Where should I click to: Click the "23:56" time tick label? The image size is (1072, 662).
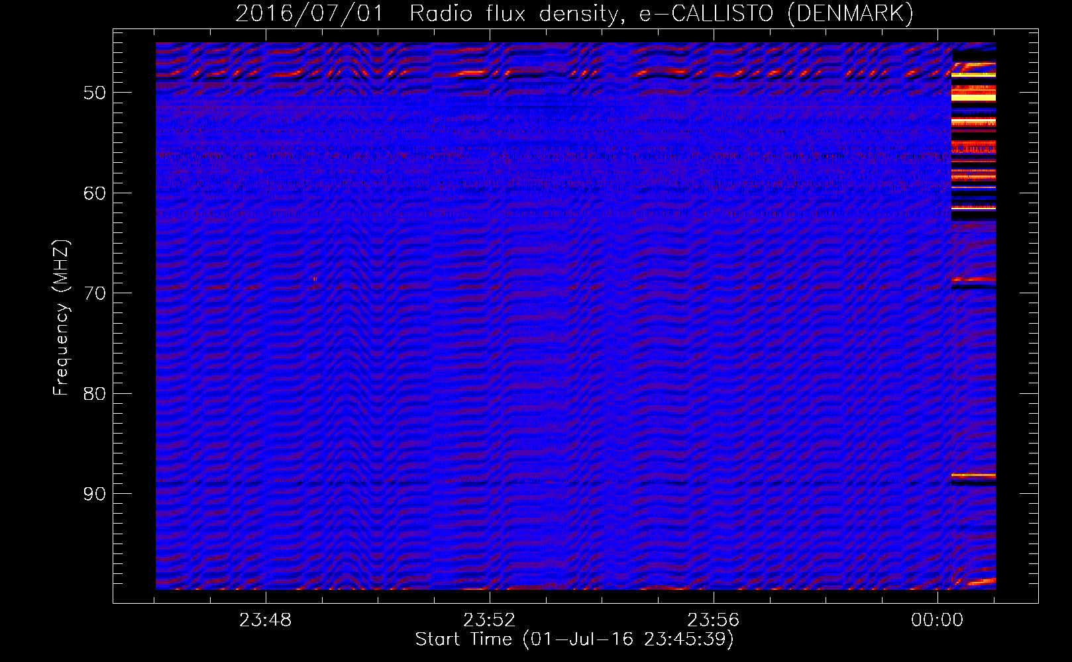coord(714,620)
